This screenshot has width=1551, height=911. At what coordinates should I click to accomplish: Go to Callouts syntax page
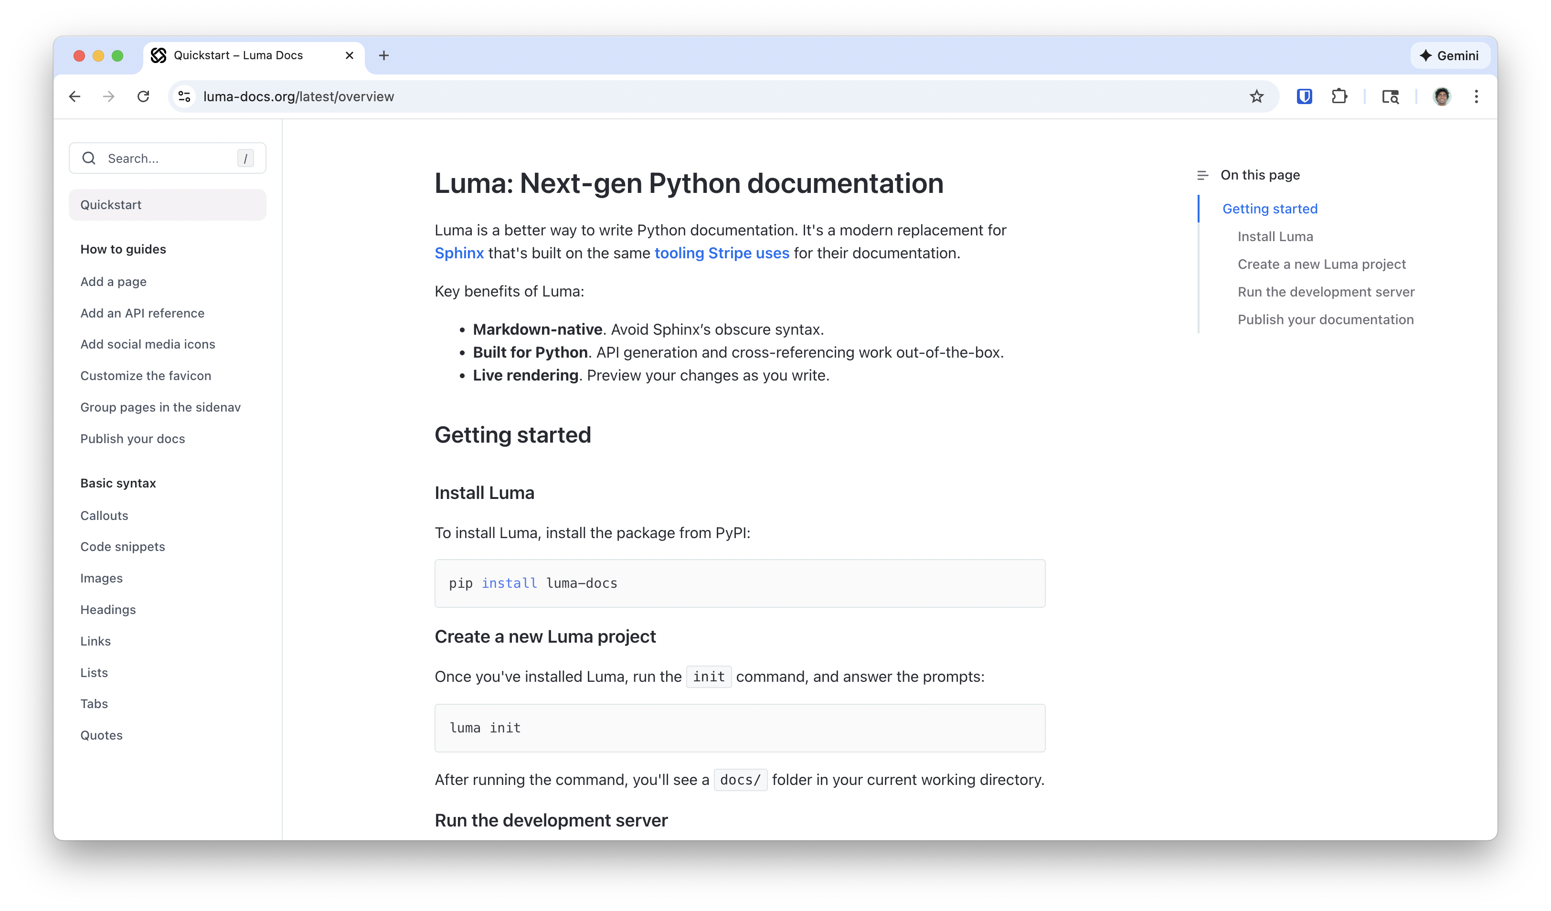point(104,516)
